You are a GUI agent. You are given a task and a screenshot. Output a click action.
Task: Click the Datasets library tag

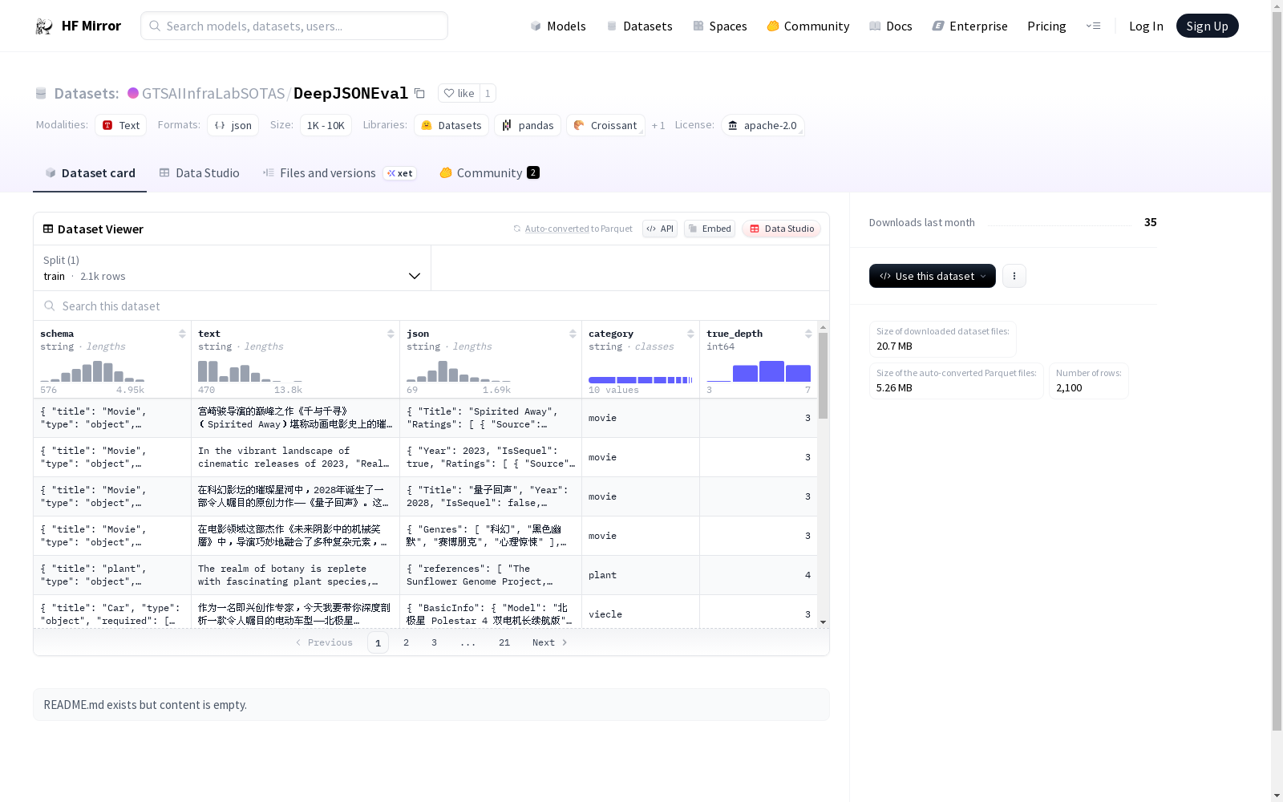pos(451,125)
